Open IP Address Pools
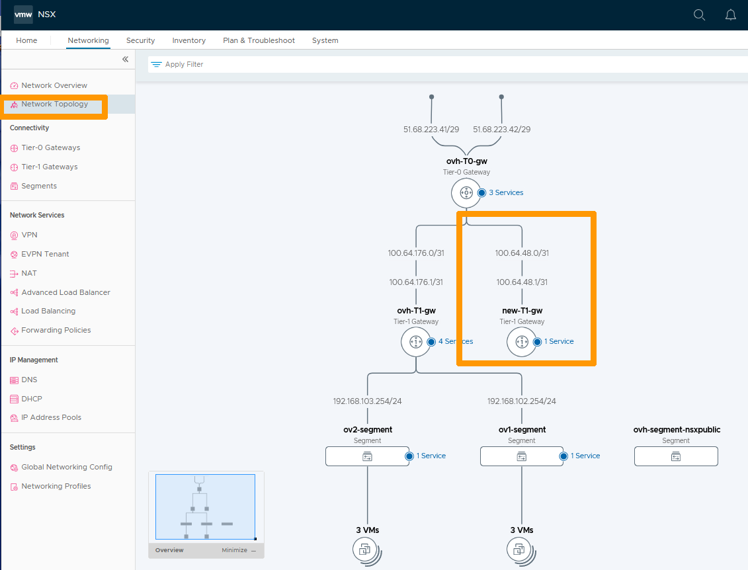 (x=51, y=417)
